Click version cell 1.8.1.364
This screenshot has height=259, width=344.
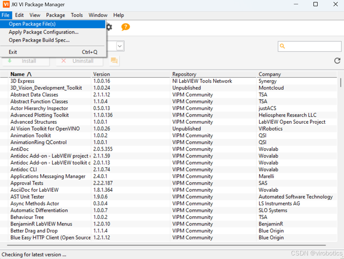click(x=103, y=190)
